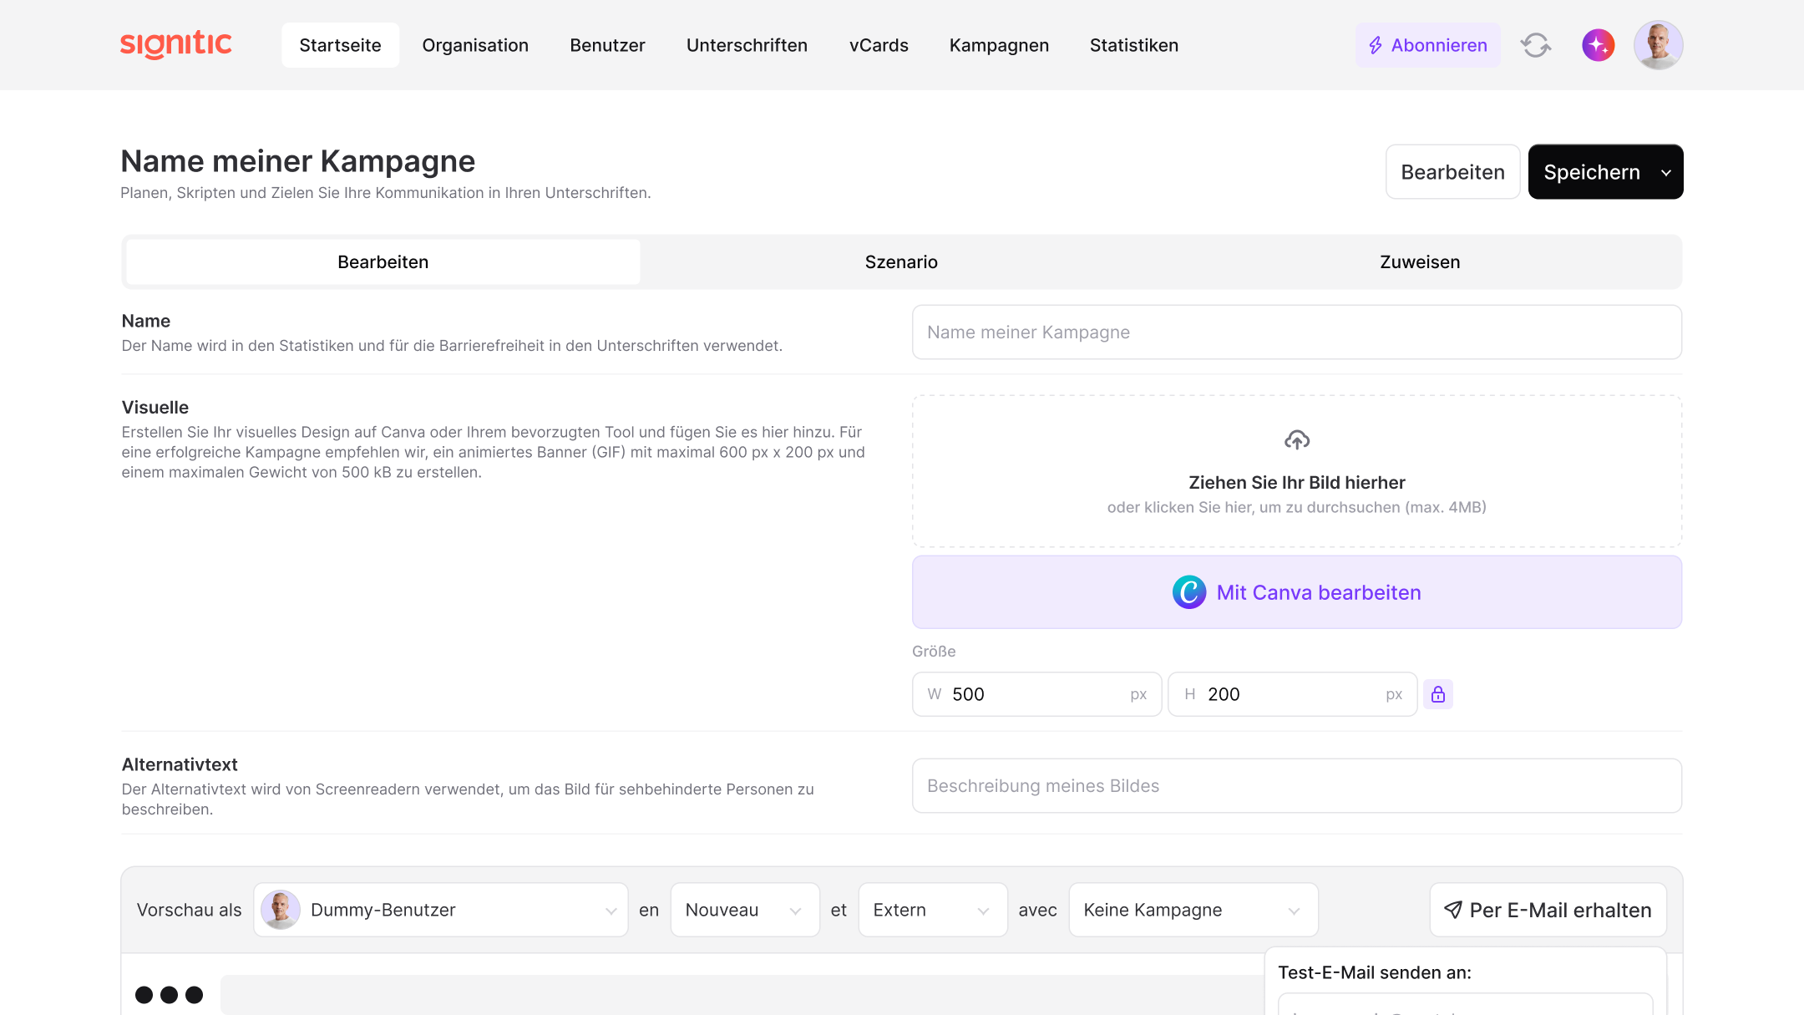1804x1015 pixels.
Task: Click the Name meiner Kampagne heading
Action: pyautogui.click(x=298, y=161)
